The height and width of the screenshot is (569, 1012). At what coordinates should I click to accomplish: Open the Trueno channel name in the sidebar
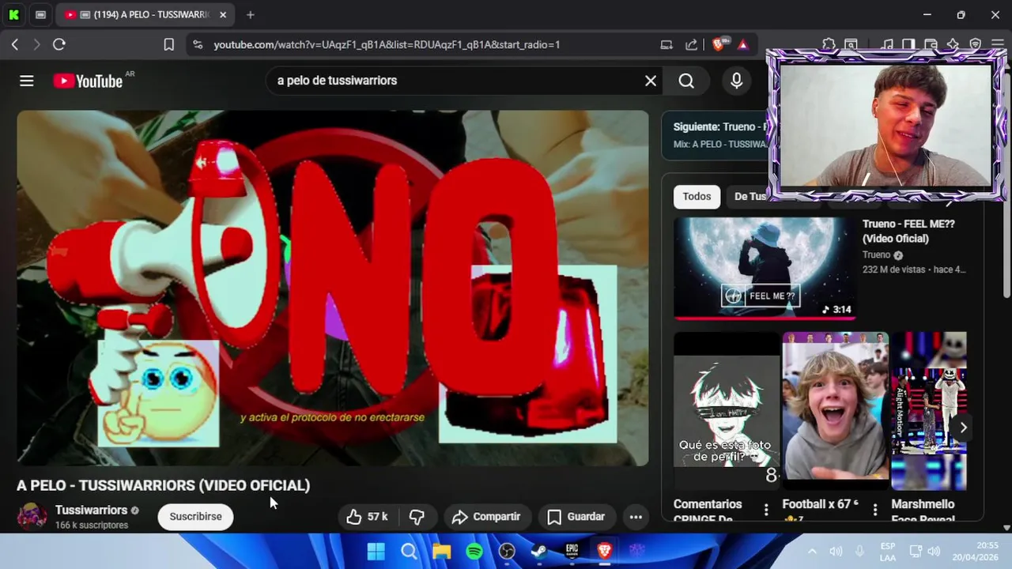tap(876, 255)
